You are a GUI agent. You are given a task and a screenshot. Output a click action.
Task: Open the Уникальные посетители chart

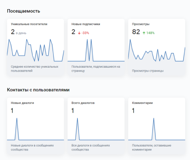pyautogui.click(x=36, y=50)
